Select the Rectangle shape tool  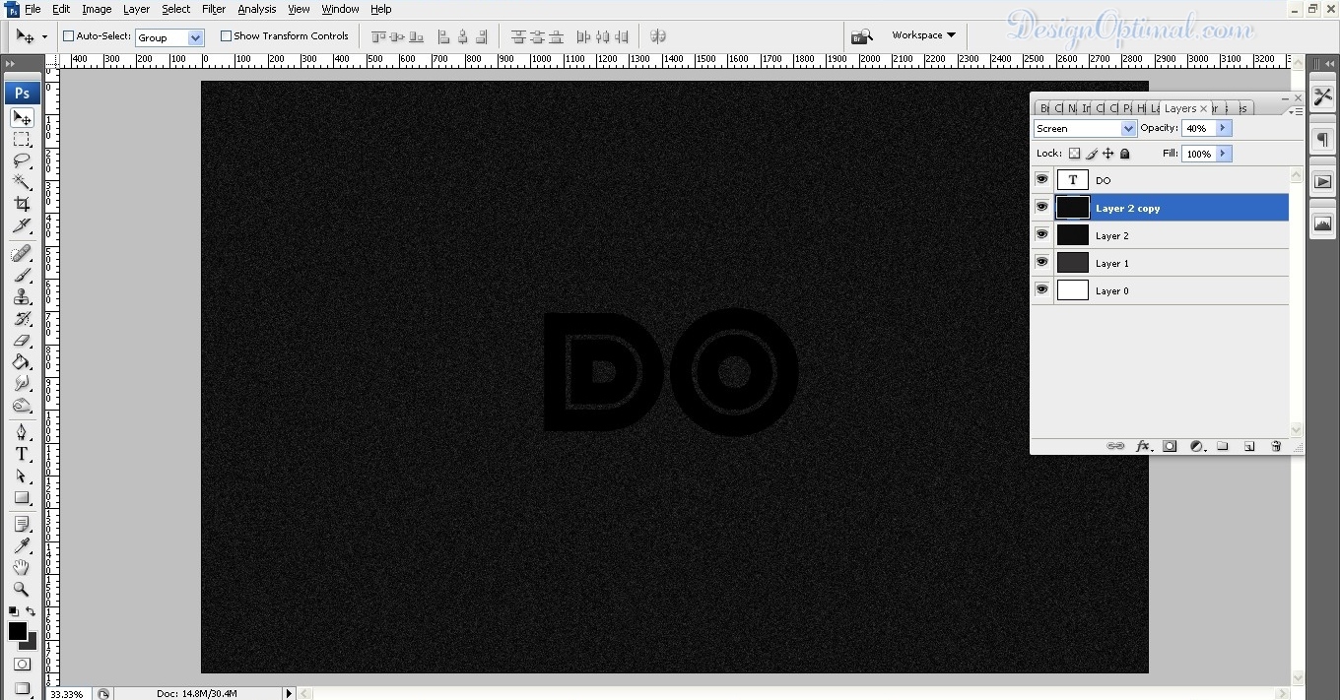click(22, 498)
